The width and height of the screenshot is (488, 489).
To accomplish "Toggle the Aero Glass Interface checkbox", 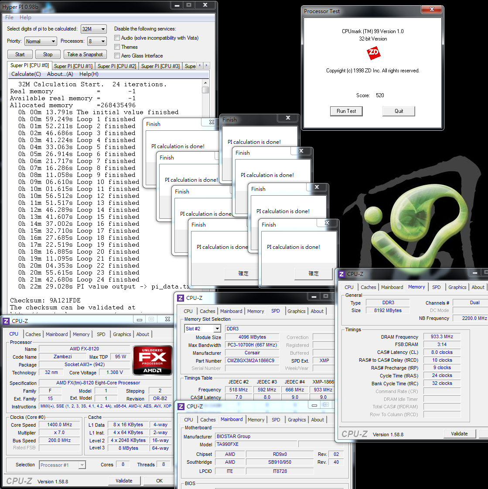I will tap(117, 55).
